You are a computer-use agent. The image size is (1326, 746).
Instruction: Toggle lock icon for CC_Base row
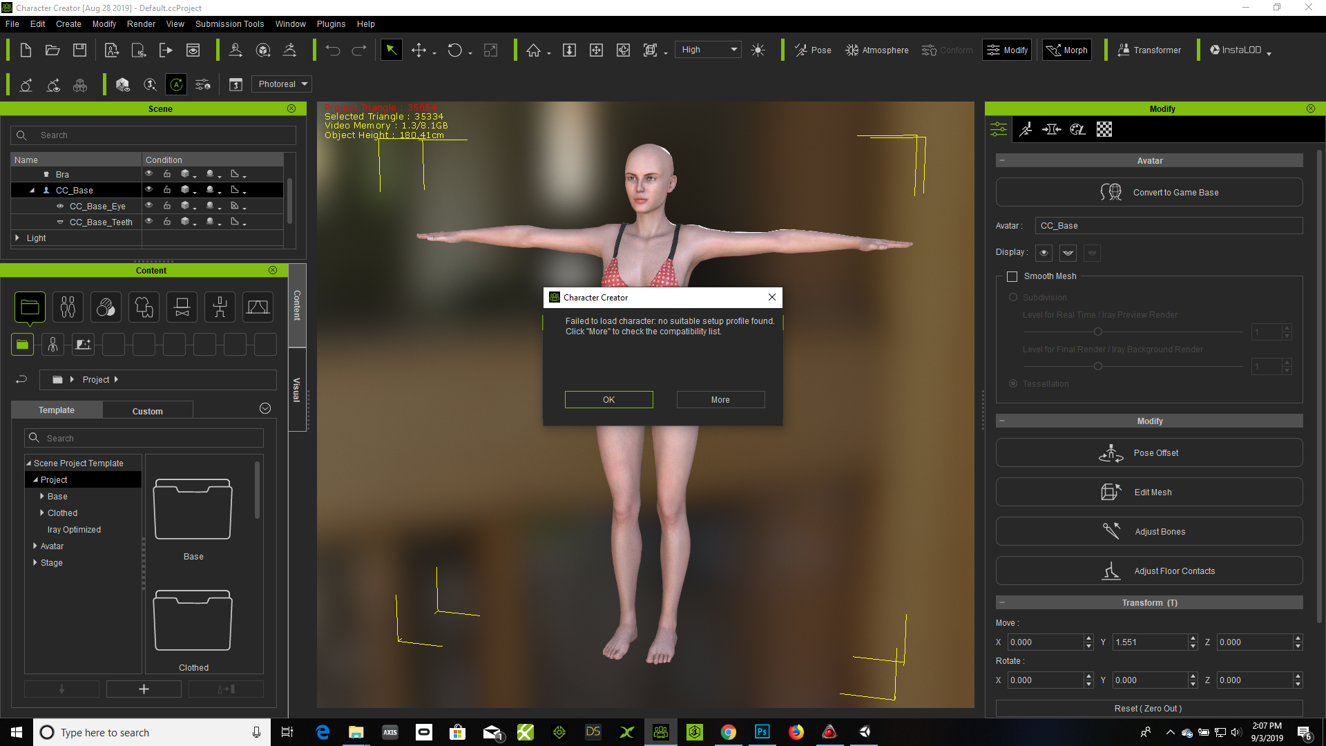pyautogui.click(x=167, y=189)
